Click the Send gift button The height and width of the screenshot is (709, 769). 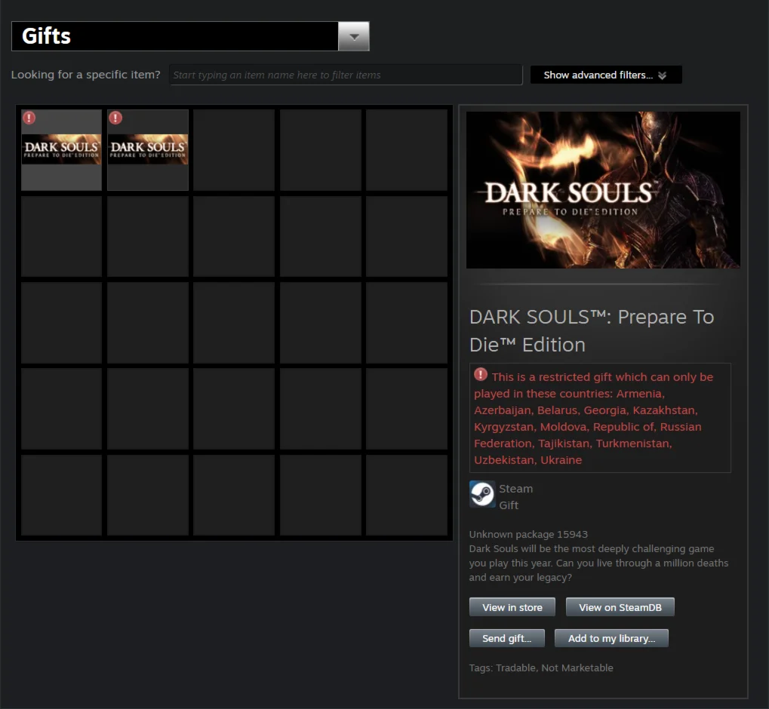(506, 638)
